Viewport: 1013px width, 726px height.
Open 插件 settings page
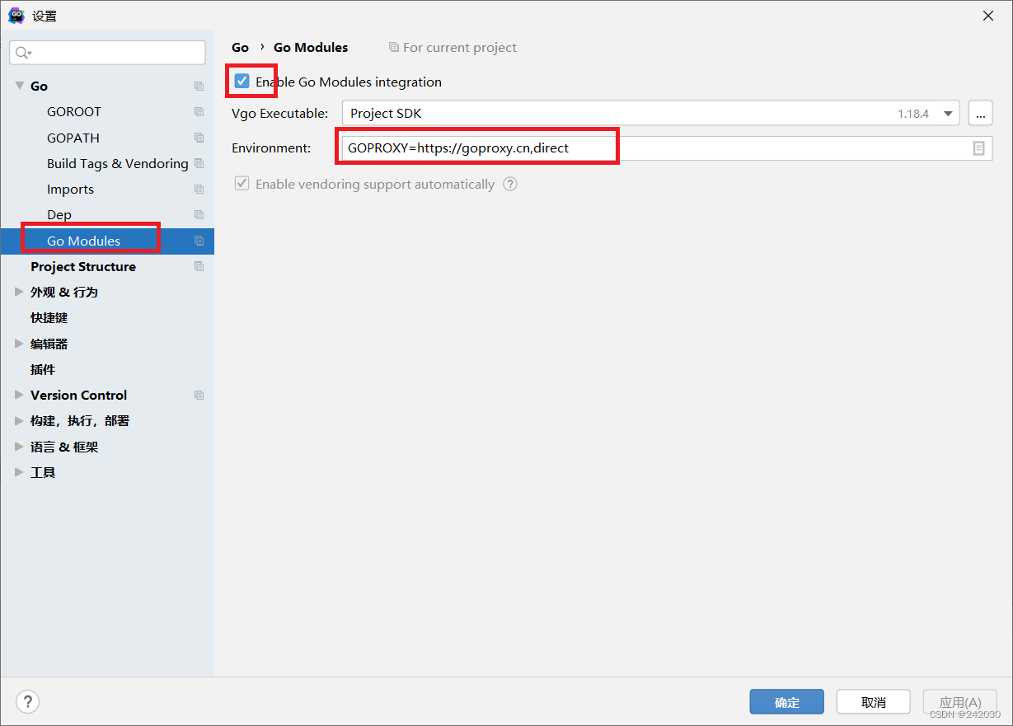click(43, 369)
